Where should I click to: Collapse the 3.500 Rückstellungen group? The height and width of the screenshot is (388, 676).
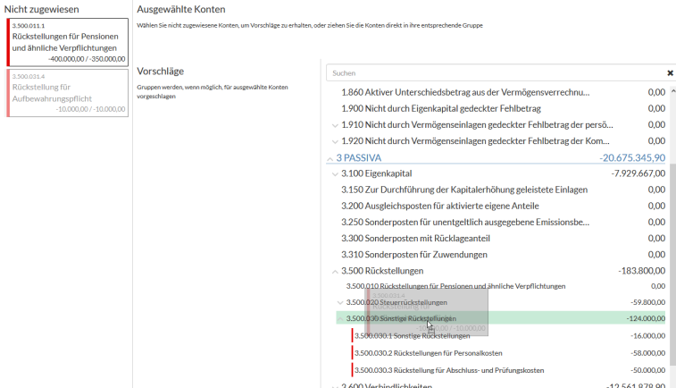335,272
